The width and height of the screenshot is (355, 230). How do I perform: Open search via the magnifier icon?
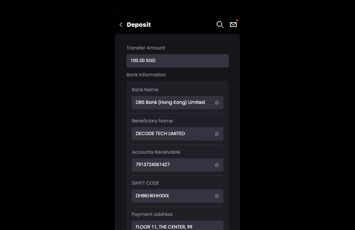point(220,25)
